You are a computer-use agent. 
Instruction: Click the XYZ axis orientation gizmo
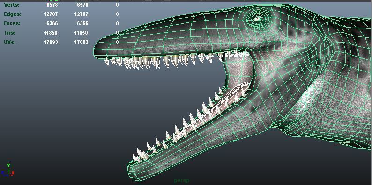(8, 170)
